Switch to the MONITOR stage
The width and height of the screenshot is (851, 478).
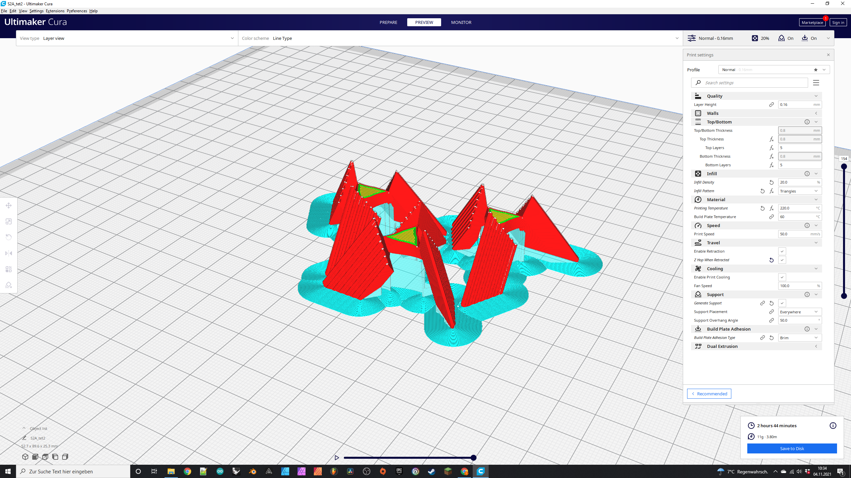[461, 22]
